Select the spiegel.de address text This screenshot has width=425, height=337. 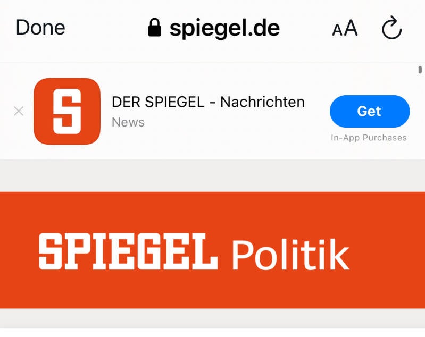pos(224,28)
